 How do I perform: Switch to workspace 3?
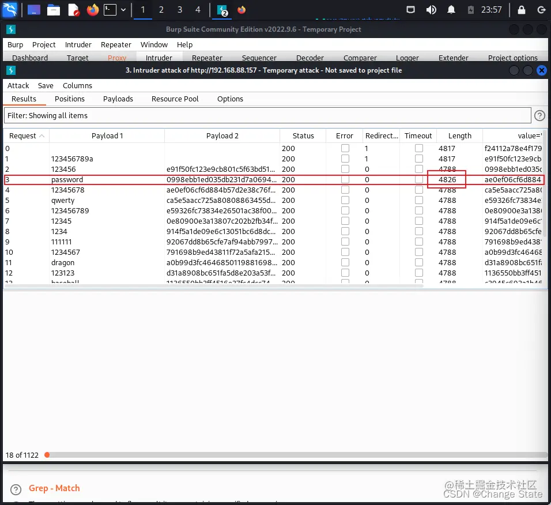click(x=180, y=10)
